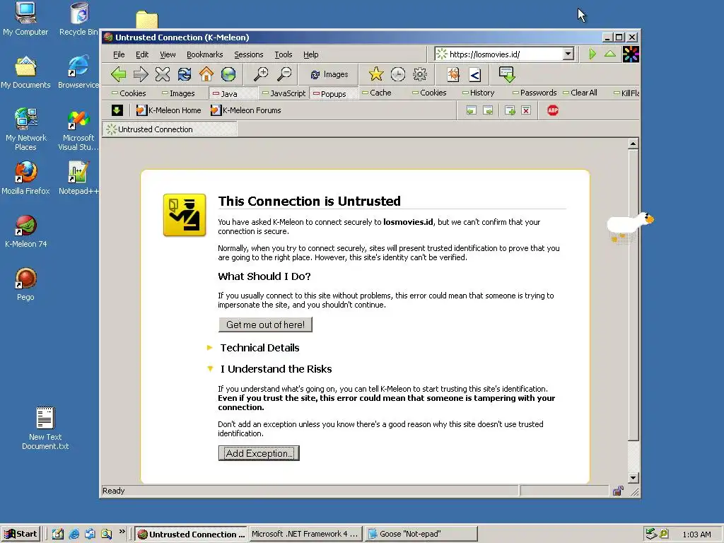Open the View menu
The width and height of the screenshot is (724, 543).
coord(168,54)
